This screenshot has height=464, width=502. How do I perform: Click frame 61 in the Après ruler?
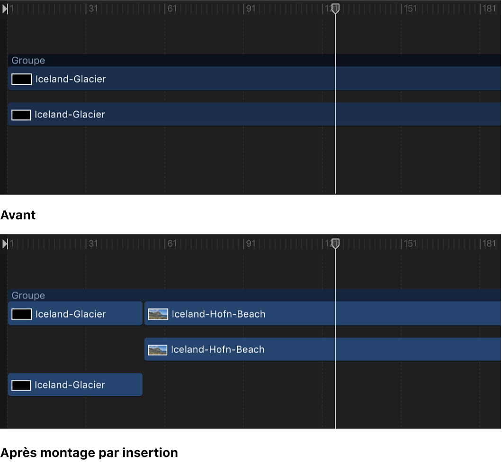172,243
